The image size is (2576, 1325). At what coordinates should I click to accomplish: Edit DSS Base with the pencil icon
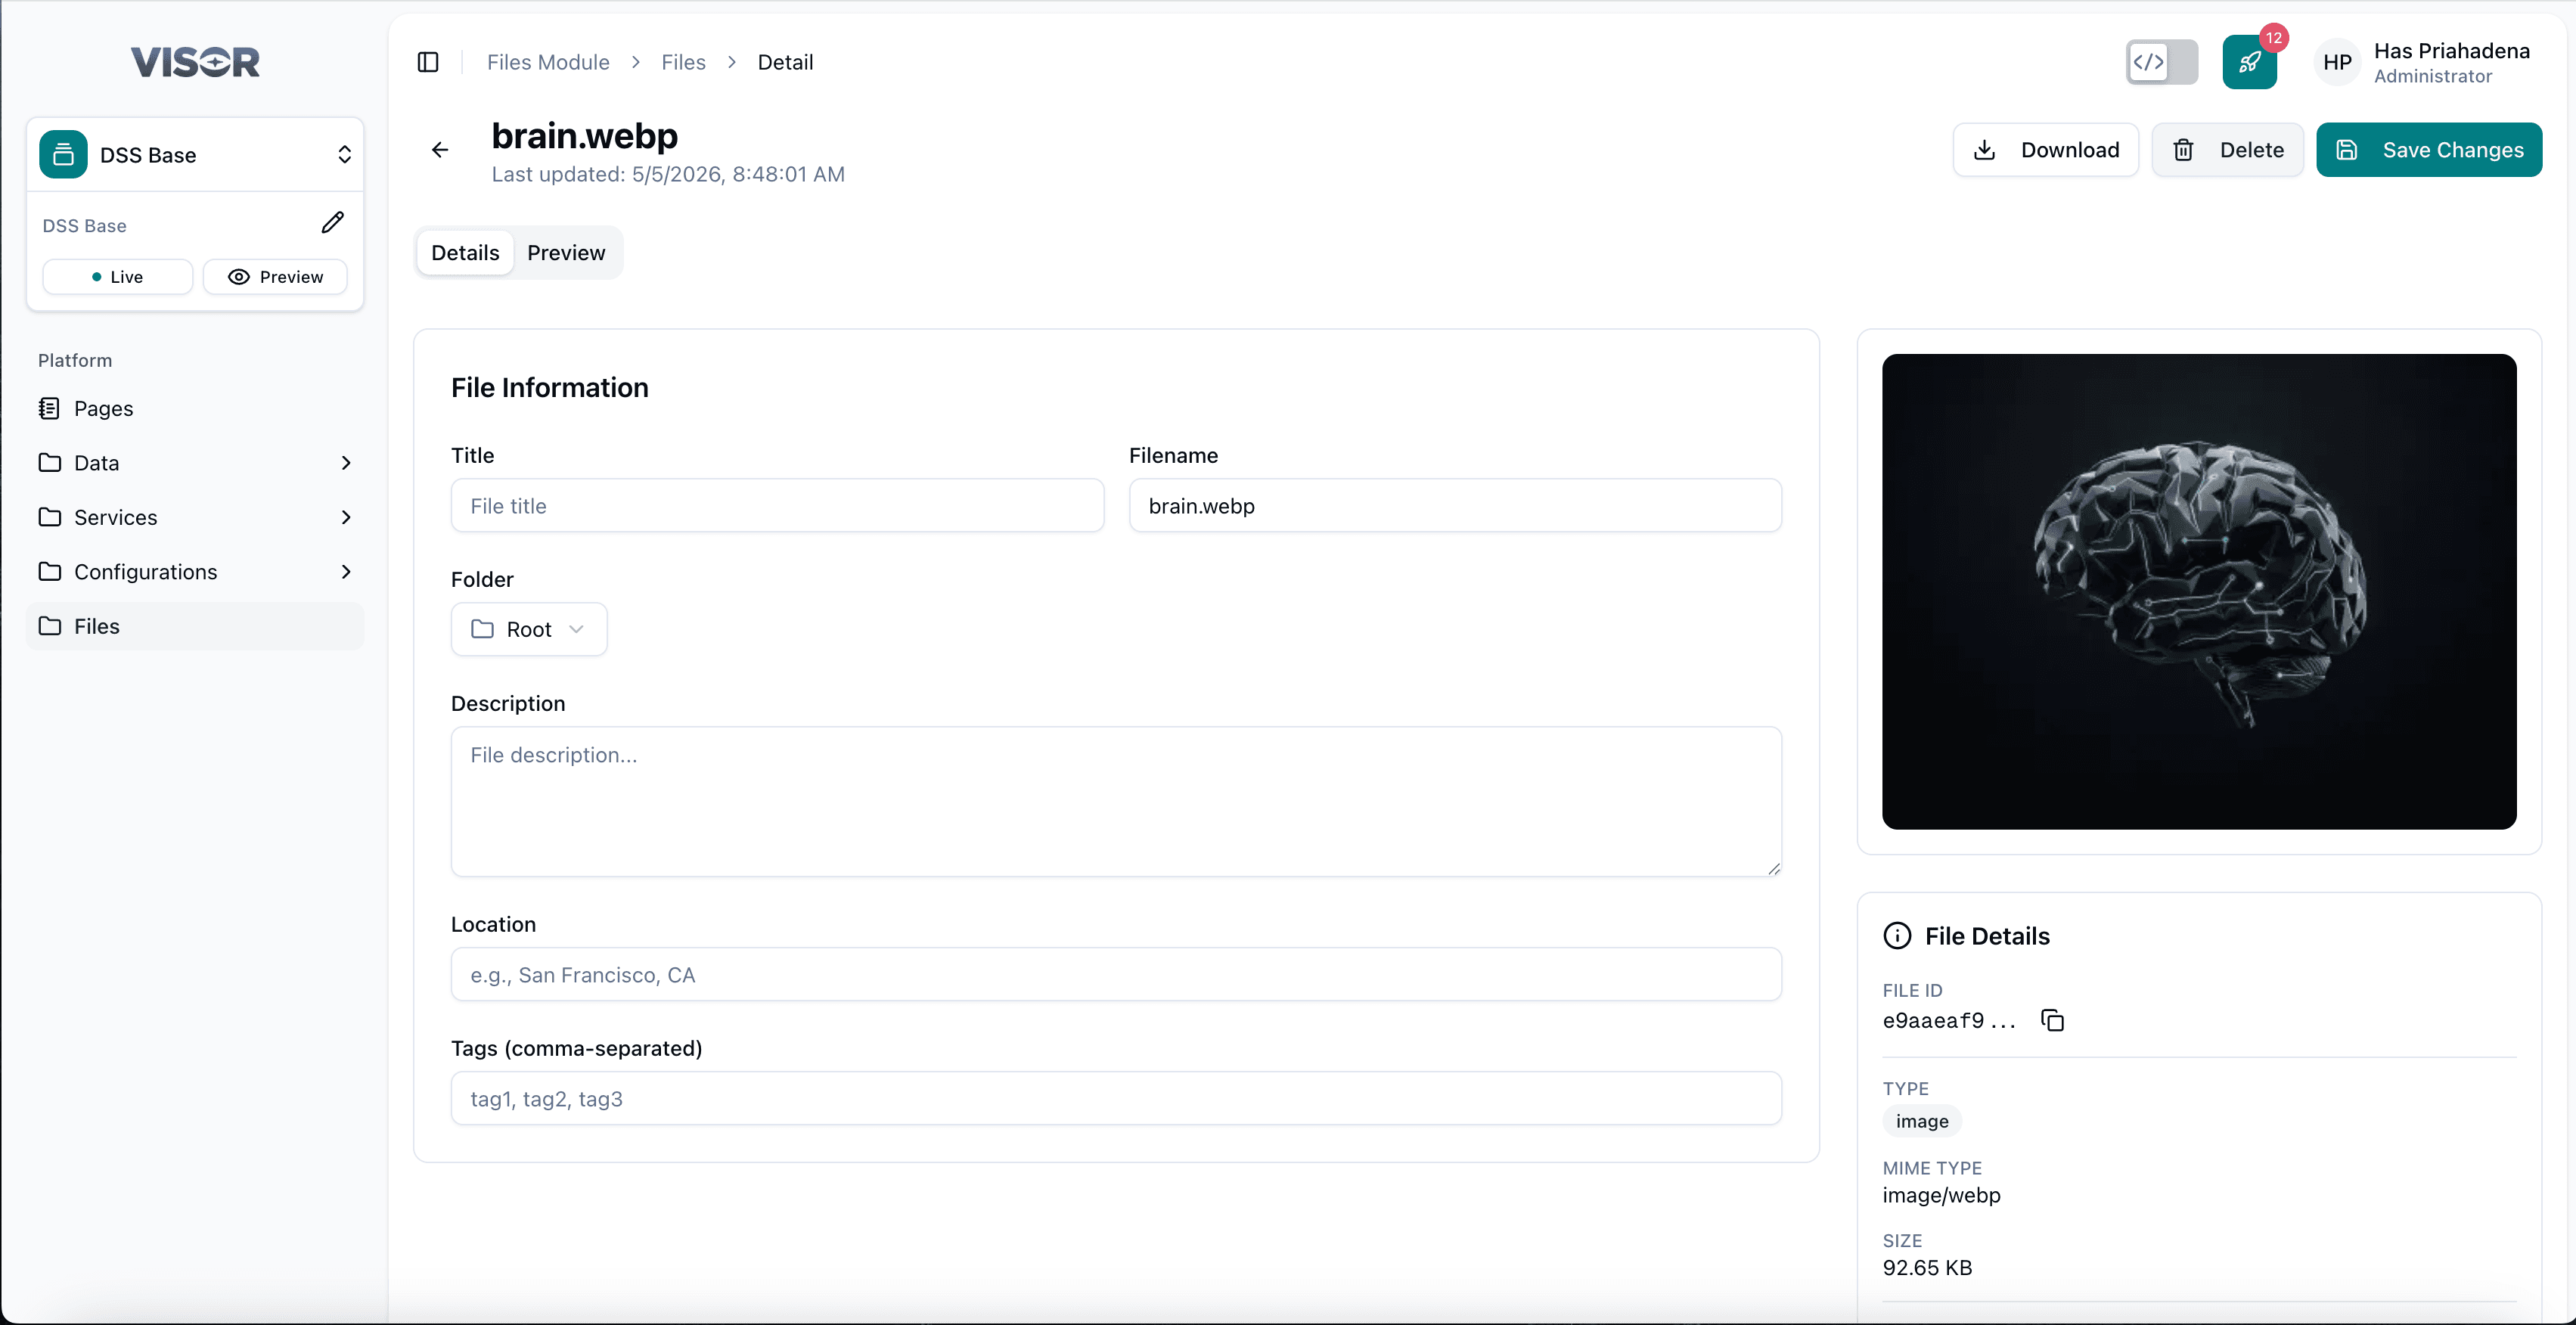point(333,223)
